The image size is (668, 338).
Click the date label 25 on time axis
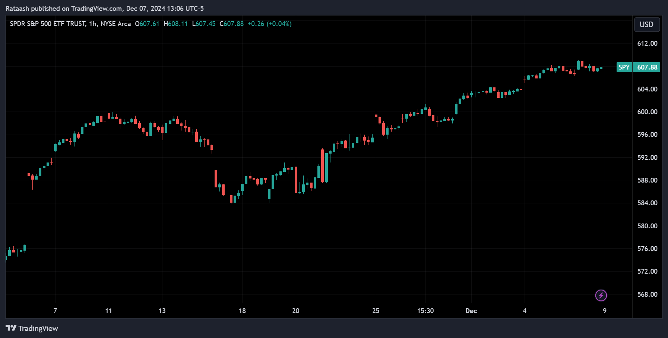coord(376,311)
